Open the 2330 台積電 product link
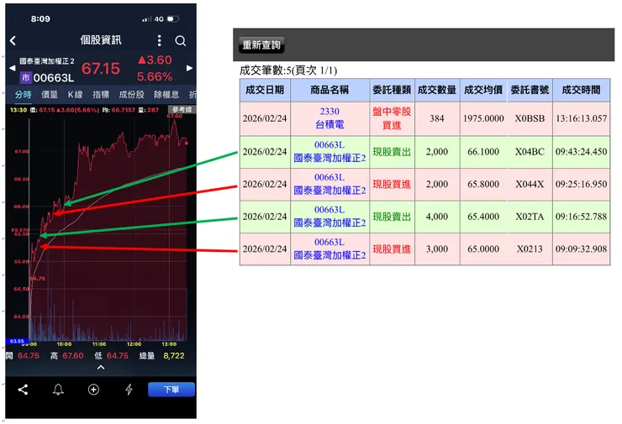 [x=329, y=118]
